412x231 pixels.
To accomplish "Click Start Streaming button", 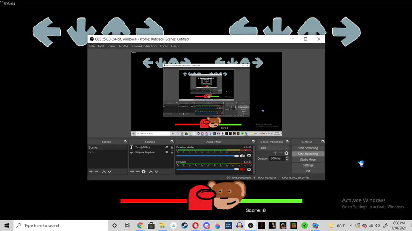I will pyautogui.click(x=308, y=148).
